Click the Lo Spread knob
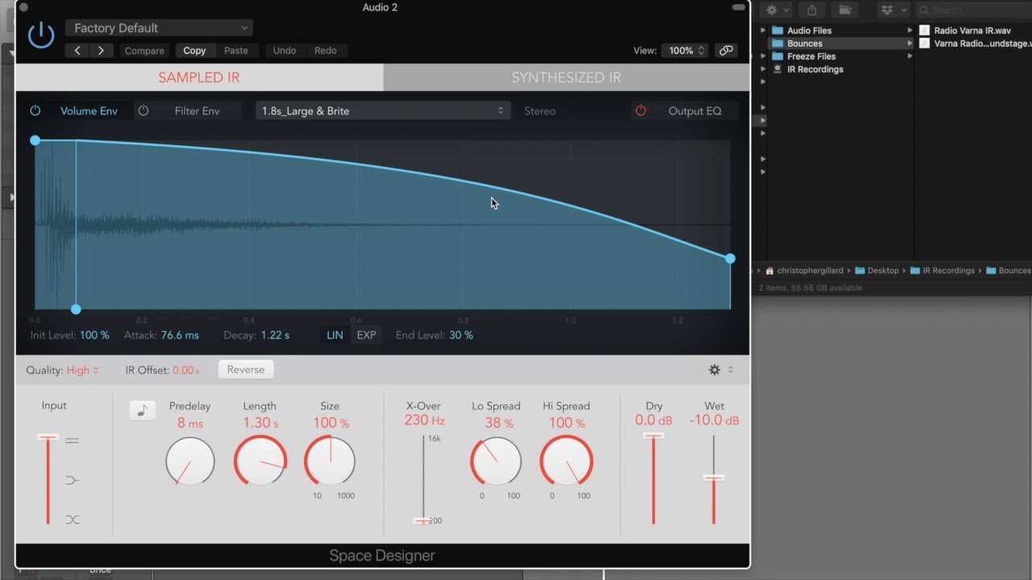 [x=496, y=461]
